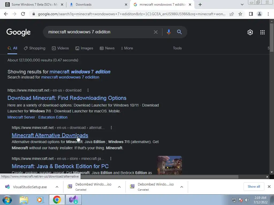Click the Google search input field

point(100,32)
